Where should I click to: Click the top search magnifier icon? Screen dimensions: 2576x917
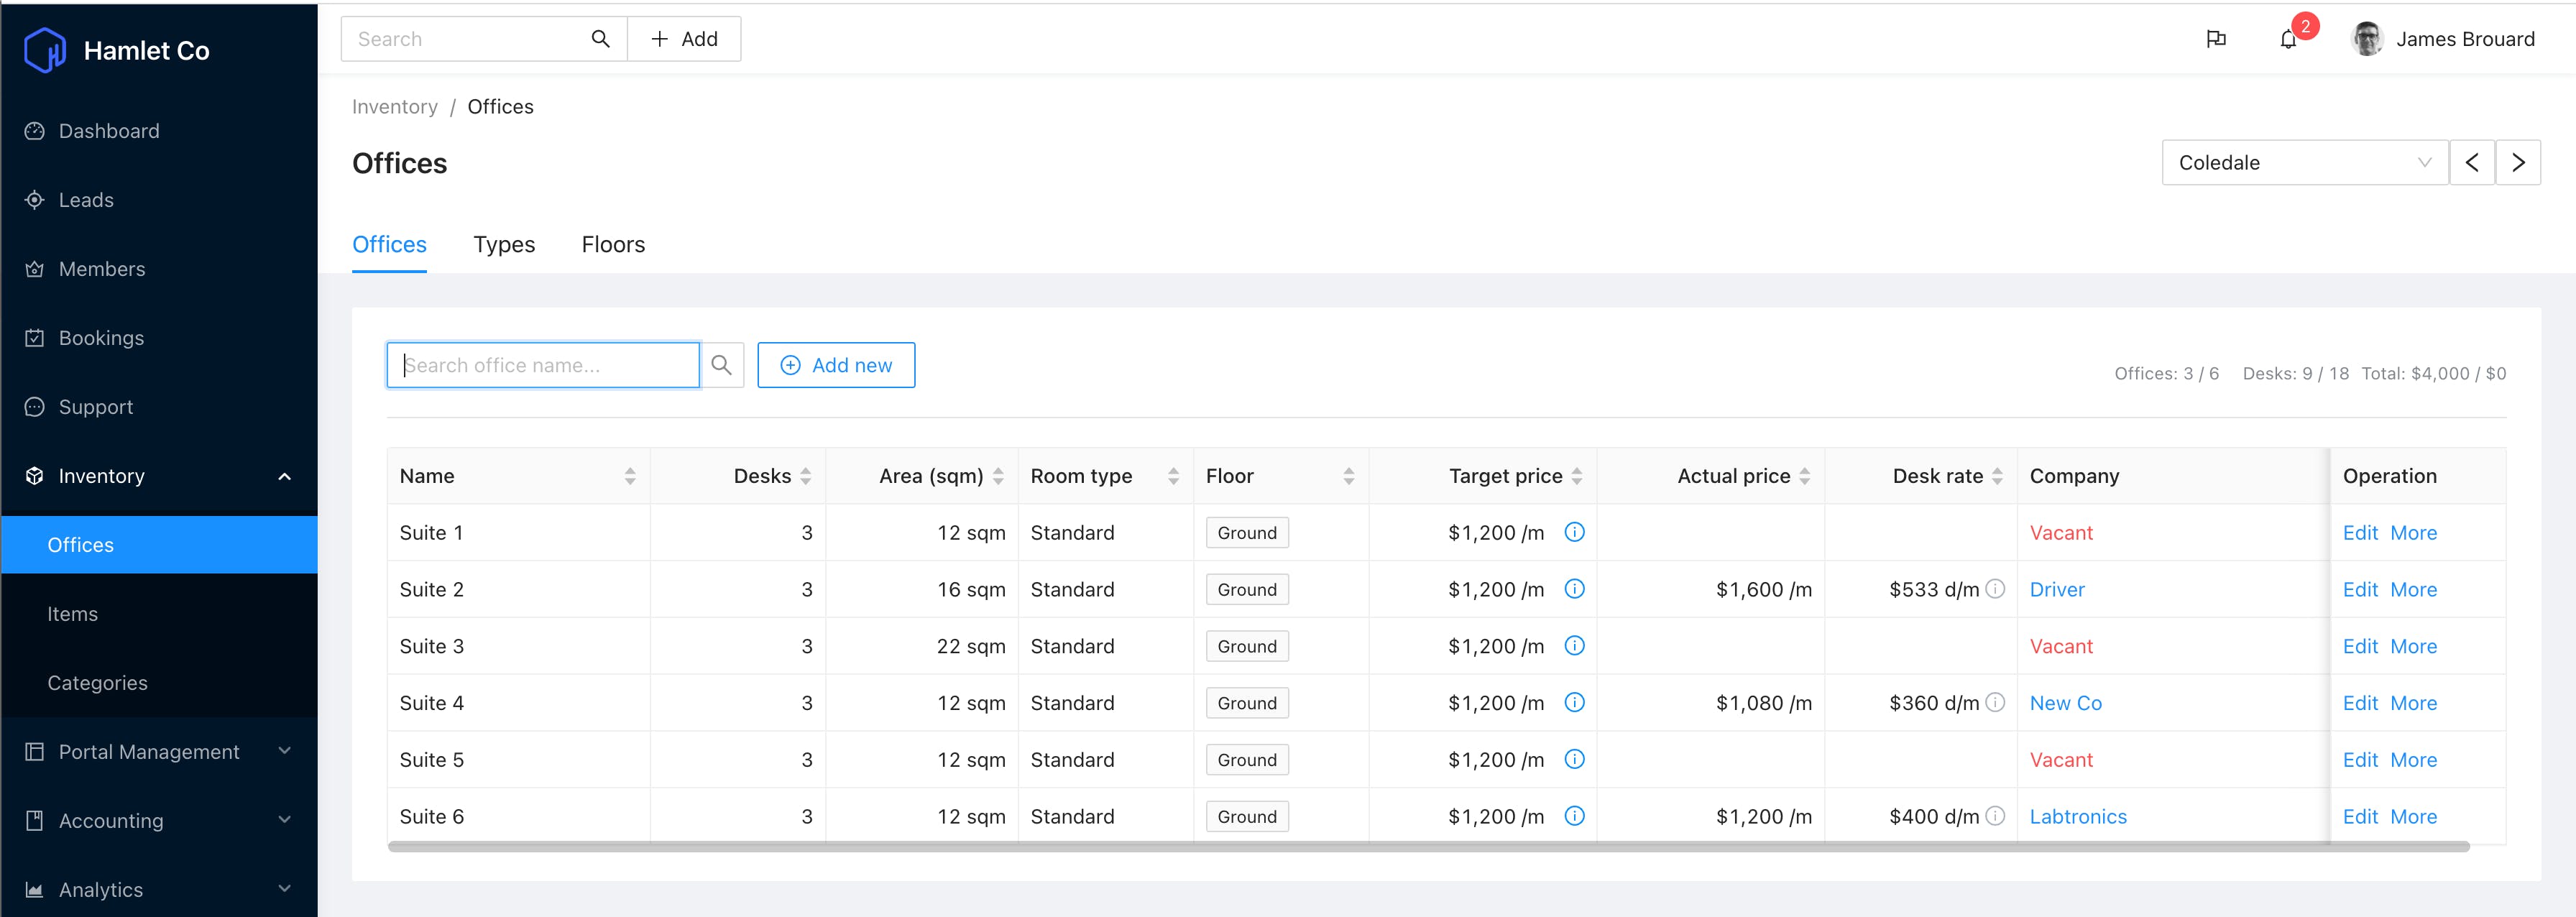point(600,39)
